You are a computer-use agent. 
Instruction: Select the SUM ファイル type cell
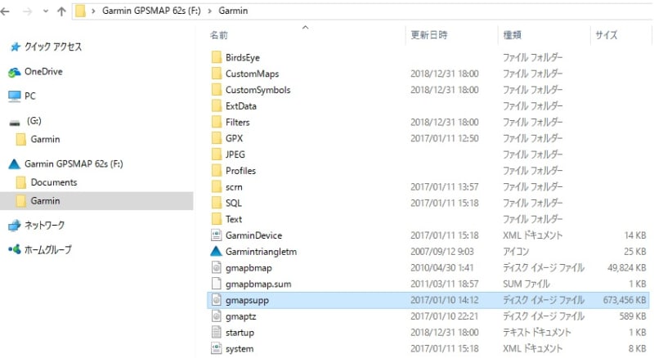coord(526,284)
